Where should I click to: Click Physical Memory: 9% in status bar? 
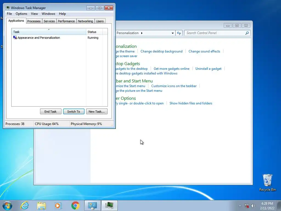coord(86,124)
